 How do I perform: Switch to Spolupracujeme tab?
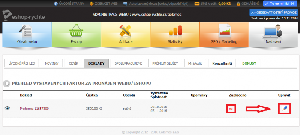coord(128,63)
